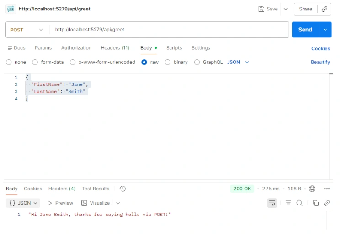
Task: Click the Visualize button
Action: pyautogui.click(x=96, y=203)
